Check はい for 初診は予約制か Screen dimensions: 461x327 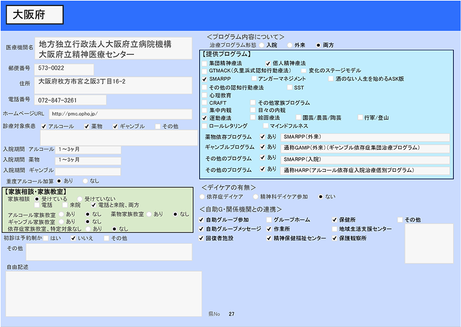(x=46, y=238)
